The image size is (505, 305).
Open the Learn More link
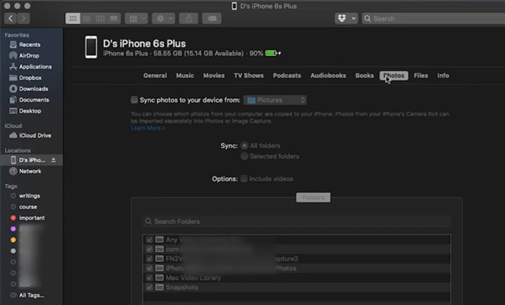[x=148, y=128]
